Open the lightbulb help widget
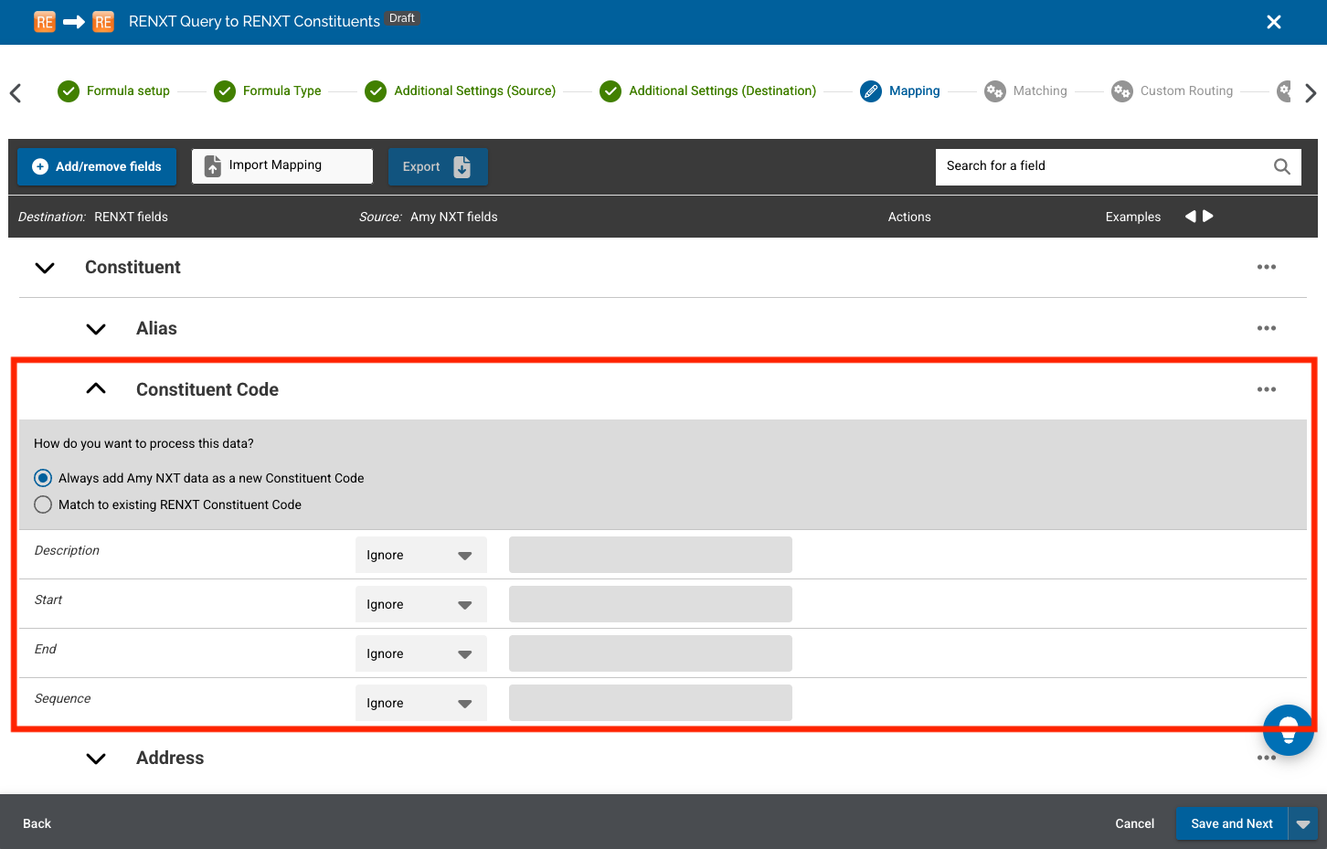Screen dimensions: 1327x849 [x=1289, y=730]
